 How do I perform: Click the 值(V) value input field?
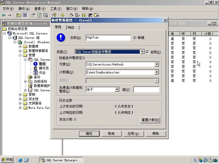click(x=146, y=89)
